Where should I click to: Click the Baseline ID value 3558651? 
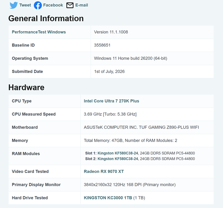tap(102, 45)
